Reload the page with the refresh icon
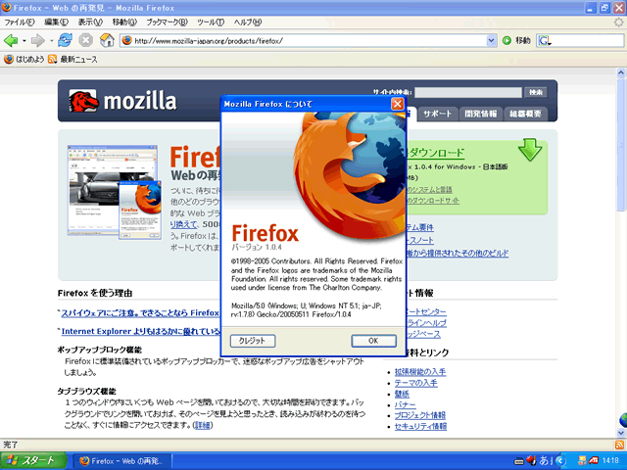627x470 pixels. (65, 40)
